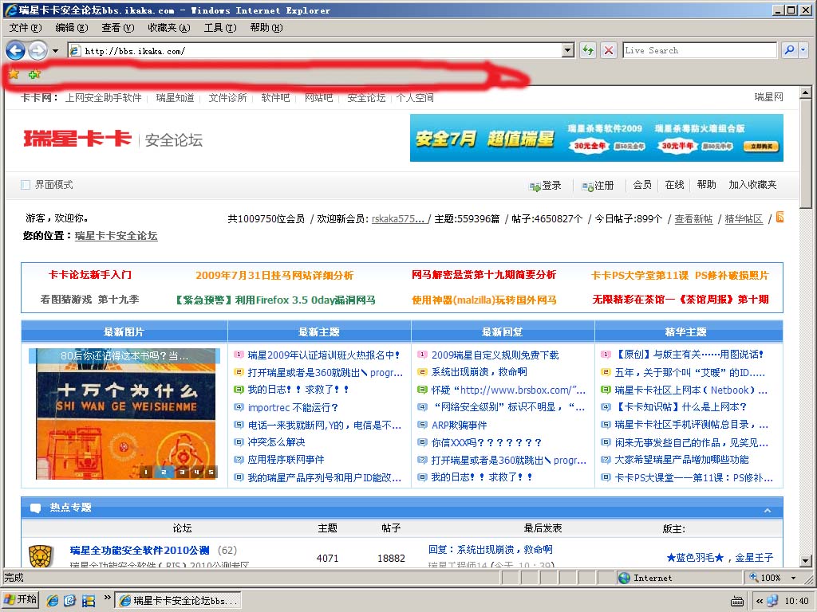Click the RSS feed icon
The image size is (817, 612).
780,217
